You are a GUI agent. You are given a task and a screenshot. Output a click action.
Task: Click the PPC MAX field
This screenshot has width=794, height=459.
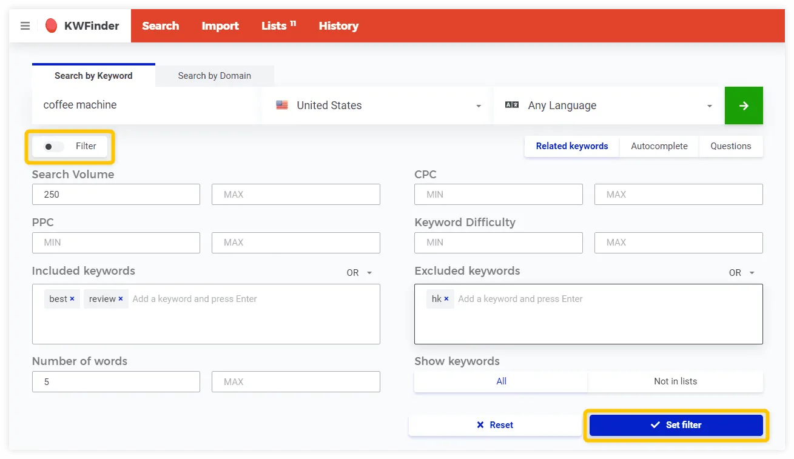[296, 243]
